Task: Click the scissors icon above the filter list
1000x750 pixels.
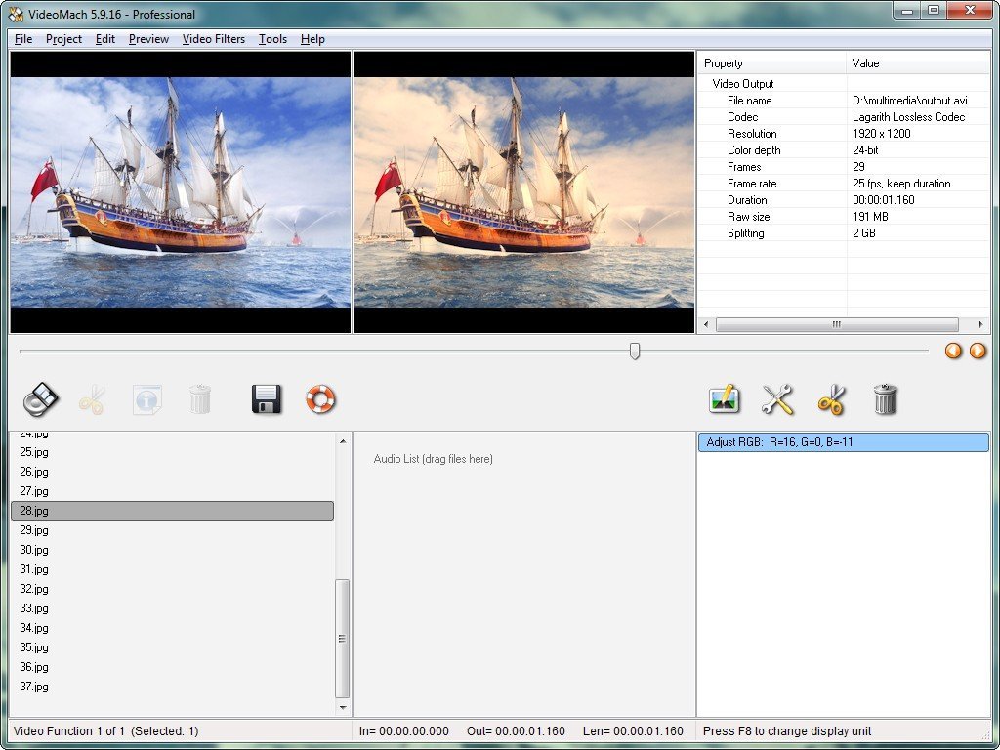Action: 831,398
